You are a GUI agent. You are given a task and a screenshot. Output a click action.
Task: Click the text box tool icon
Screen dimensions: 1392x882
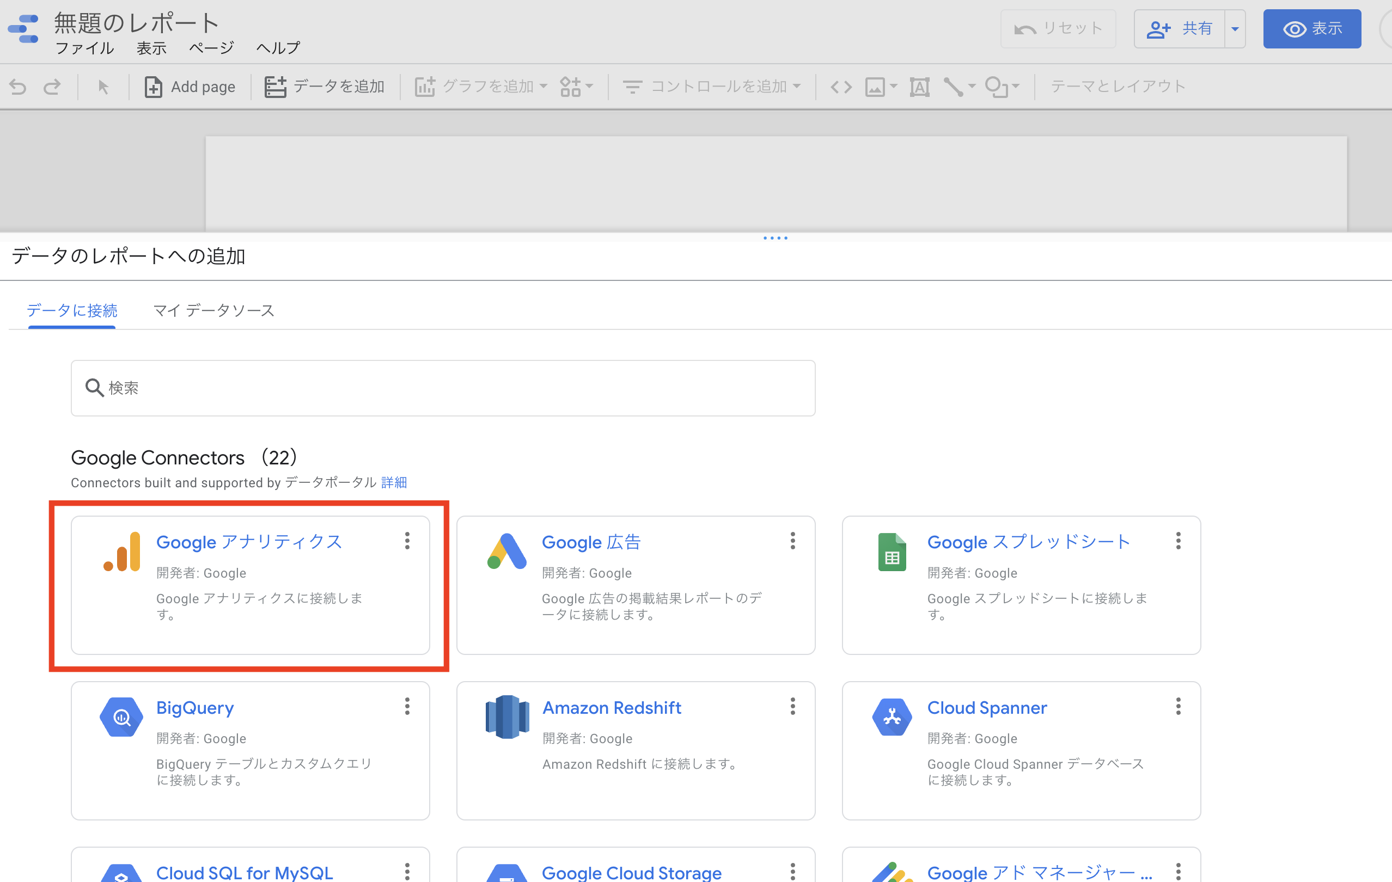pos(920,87)
